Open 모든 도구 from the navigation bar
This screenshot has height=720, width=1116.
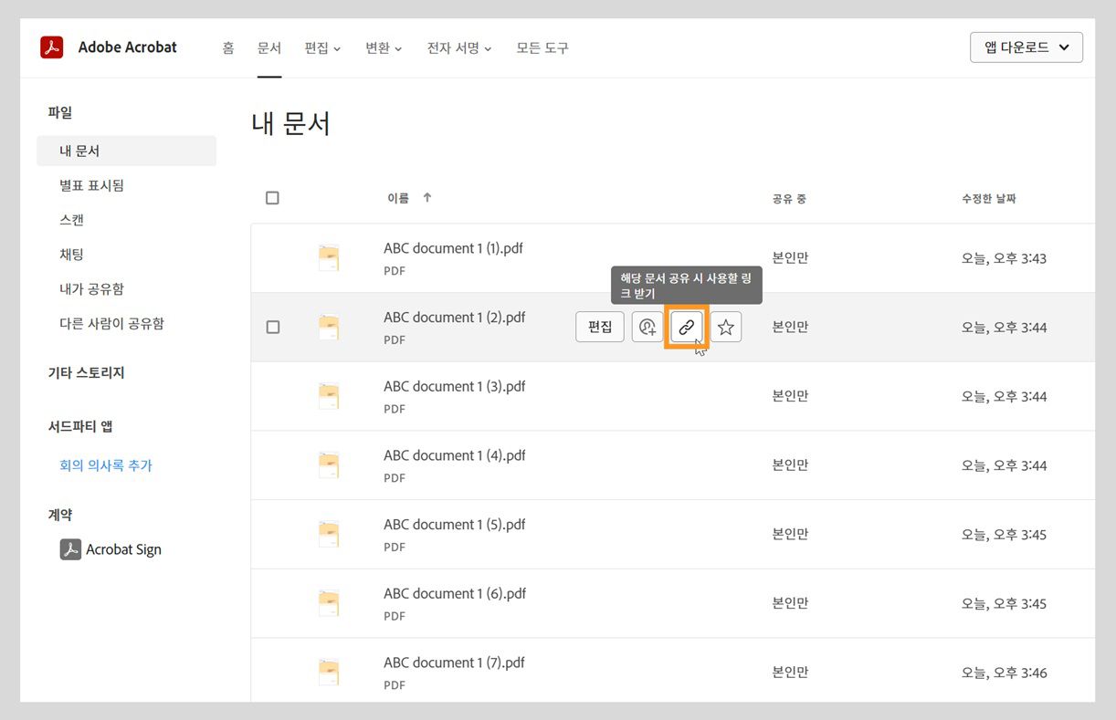click(x=542, y=48)
